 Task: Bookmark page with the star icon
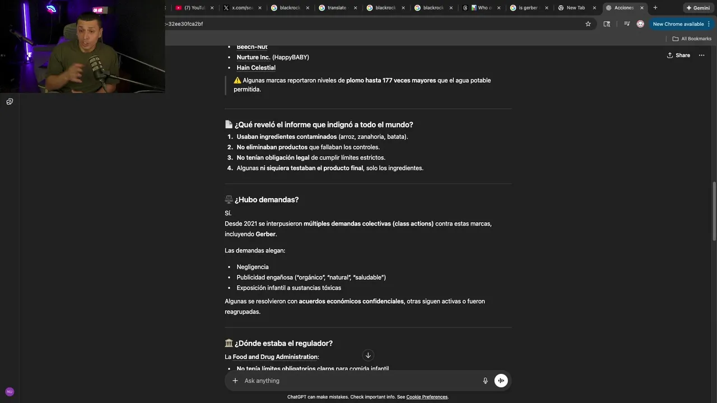588,24
